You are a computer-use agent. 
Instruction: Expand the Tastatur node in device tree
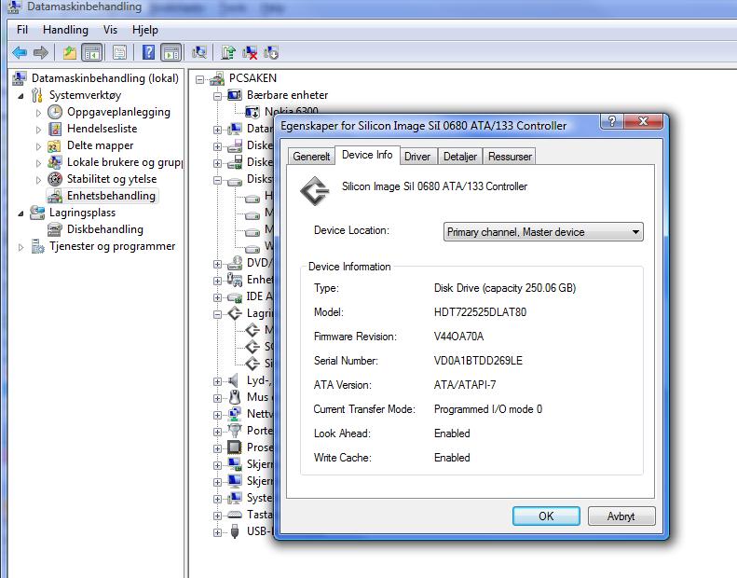217,516
